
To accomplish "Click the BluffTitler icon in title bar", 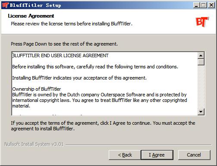I will 5,5.
